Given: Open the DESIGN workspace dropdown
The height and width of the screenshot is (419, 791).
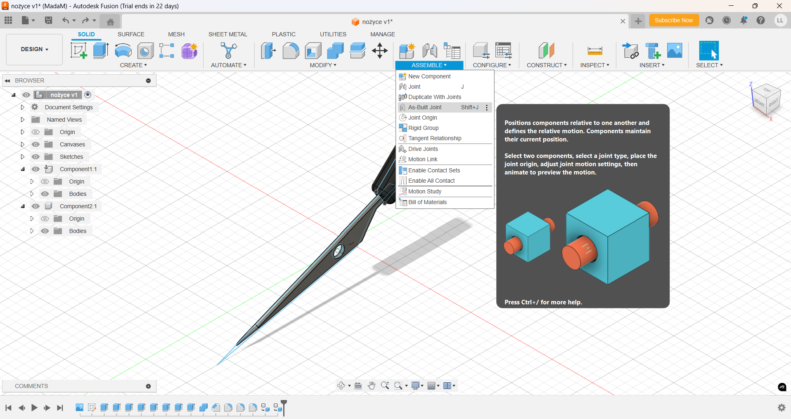Looking at the screenshot, I should 35,49.
